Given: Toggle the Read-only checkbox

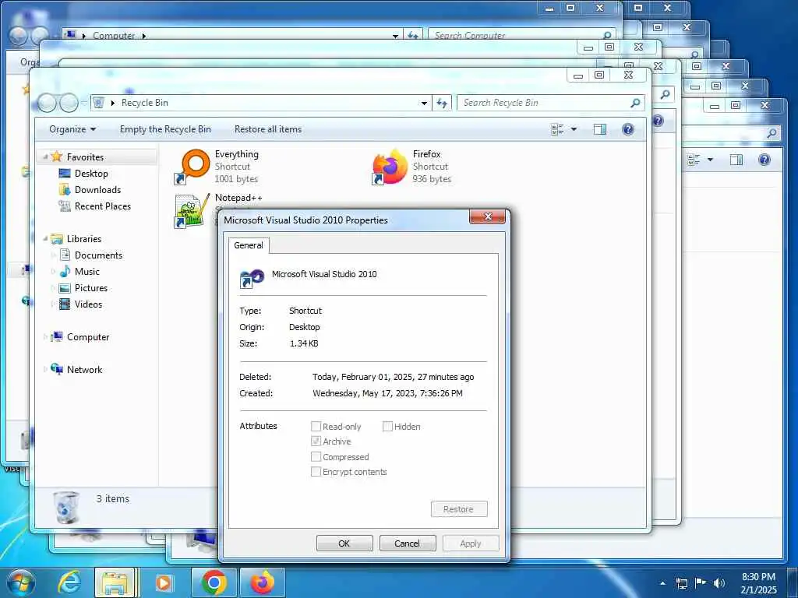Looking at the screenshot, I should (316, 426).
